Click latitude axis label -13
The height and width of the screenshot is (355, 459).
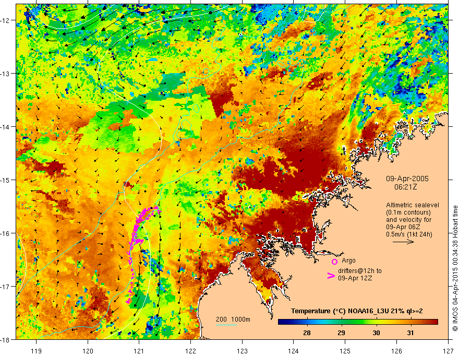(x=6, y=74)
